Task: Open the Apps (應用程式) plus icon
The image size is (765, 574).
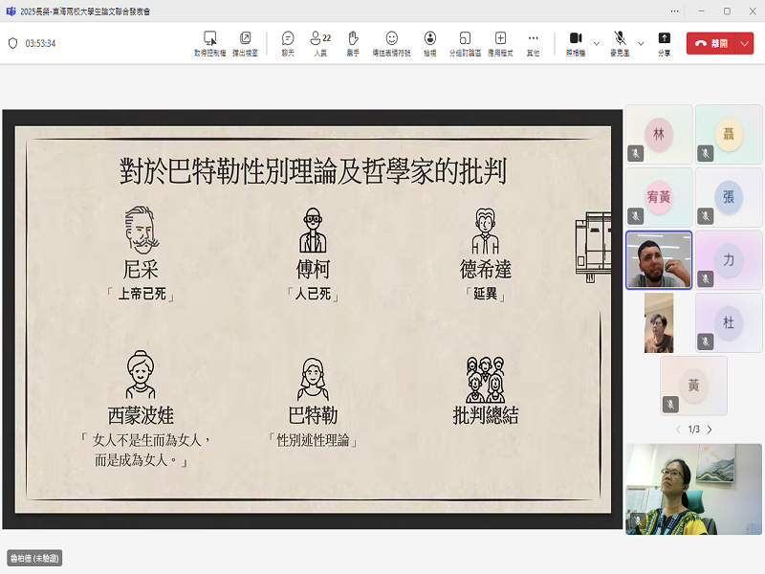Action: 500,38
